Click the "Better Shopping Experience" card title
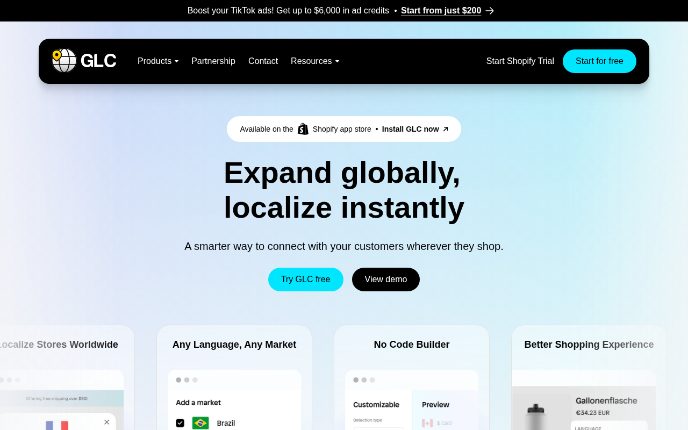 [x=589, y=345]
